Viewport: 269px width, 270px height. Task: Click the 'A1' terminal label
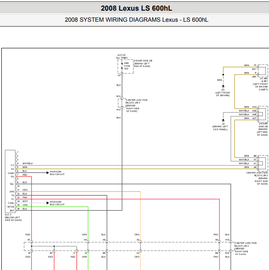coord(255,164)
